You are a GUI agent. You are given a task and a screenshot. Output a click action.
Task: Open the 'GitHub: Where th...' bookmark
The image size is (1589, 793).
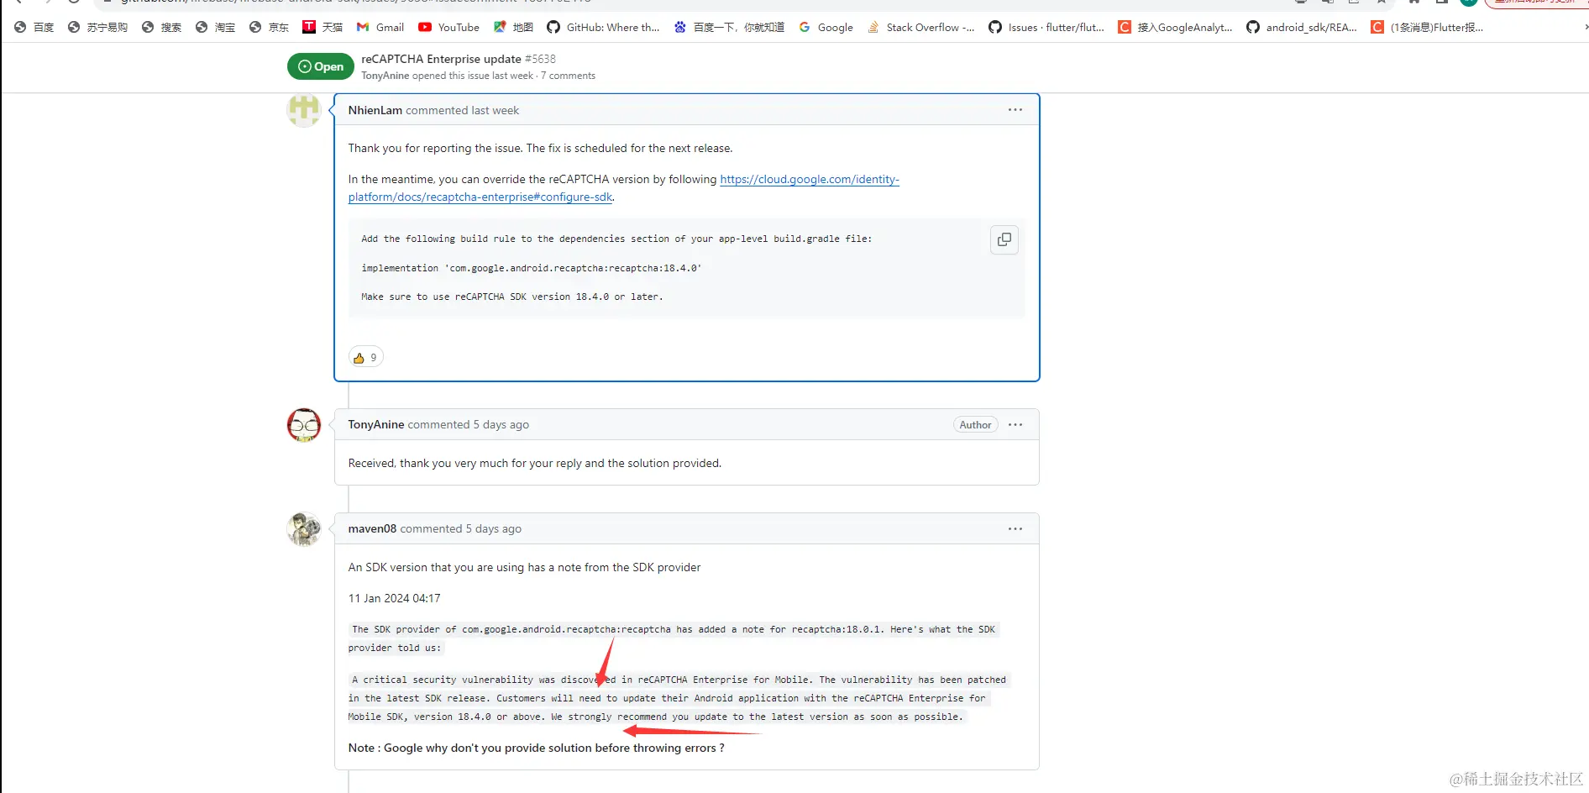click(603, 27)
